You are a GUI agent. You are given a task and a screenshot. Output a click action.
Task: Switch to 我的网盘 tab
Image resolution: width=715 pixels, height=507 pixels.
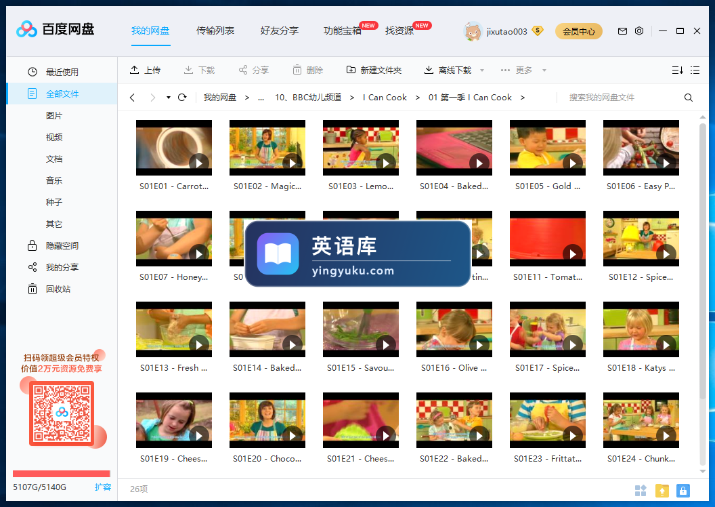point(150,31)
